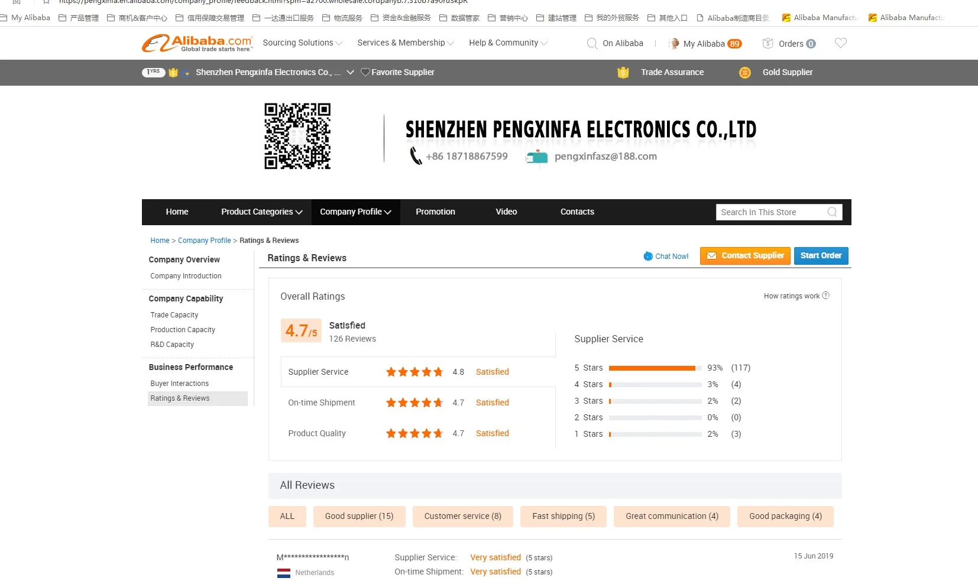978x581 pixels.
Task: Click the Chat Now icon
Action: tap(648, 256)
